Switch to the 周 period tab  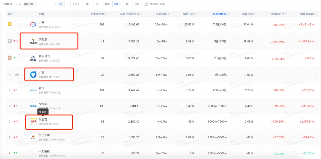[87, 4]
